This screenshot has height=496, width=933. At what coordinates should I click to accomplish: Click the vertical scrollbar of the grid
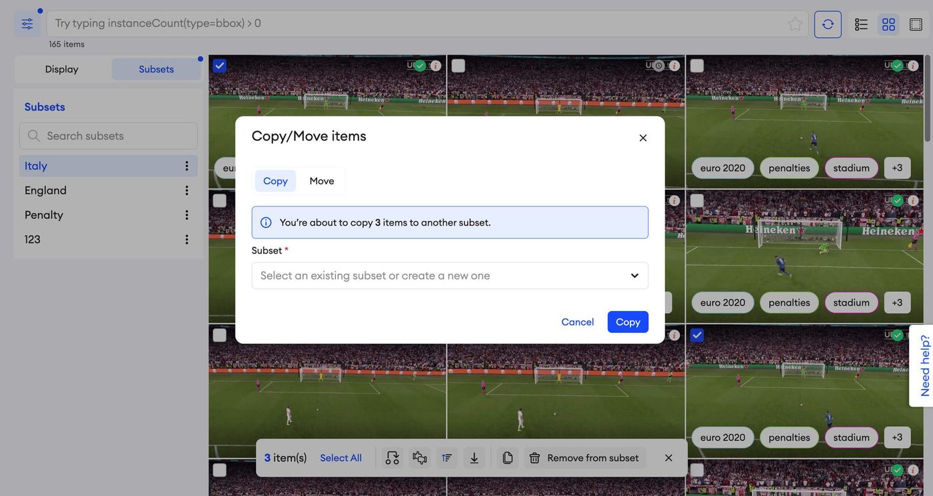[x=928, y=99]
